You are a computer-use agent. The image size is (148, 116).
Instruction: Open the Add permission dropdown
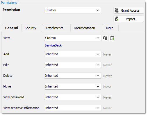[73, 54]
